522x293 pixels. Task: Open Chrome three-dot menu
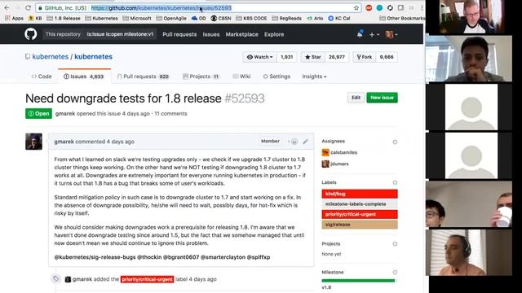422,7
